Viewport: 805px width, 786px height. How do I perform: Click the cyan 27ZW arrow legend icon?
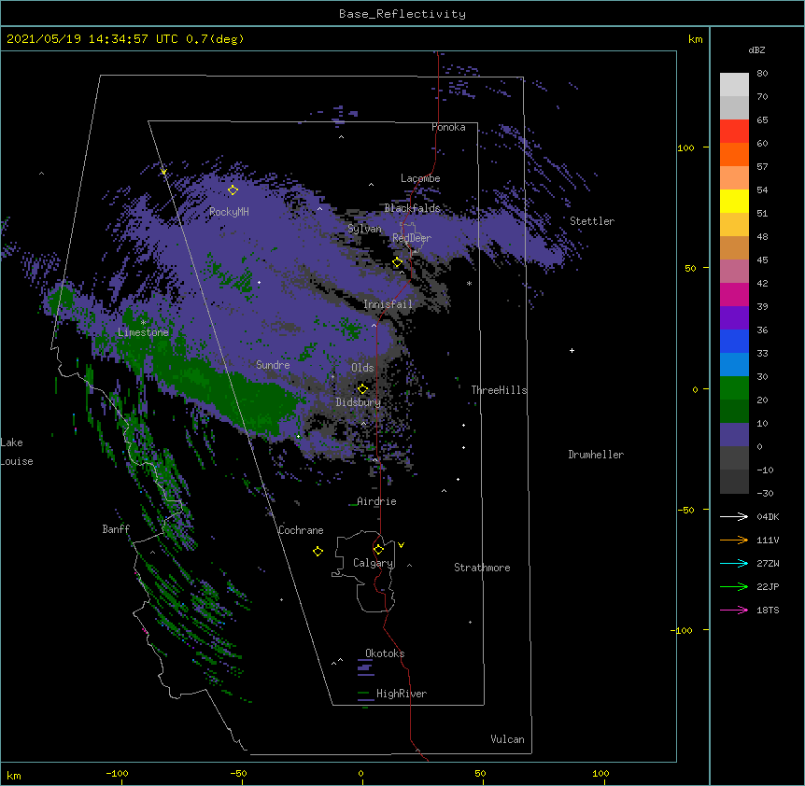734,563
